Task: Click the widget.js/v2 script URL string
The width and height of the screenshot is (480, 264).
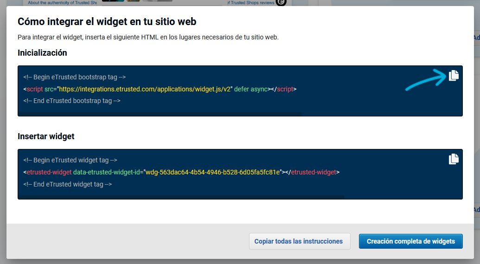Action: (144, 89)
